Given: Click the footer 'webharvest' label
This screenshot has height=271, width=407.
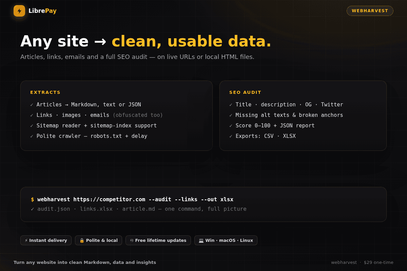Looking at the screenshot, I should [344, 263].
